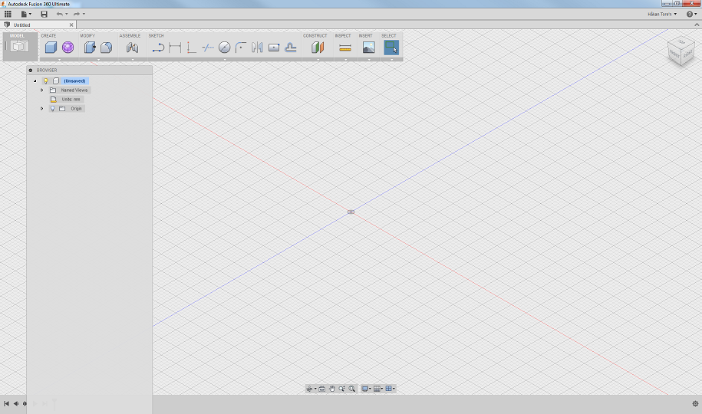Viewport: 702px width, 414px height.
Task: Click the Save disk icon
Action: tap(44, 15)
